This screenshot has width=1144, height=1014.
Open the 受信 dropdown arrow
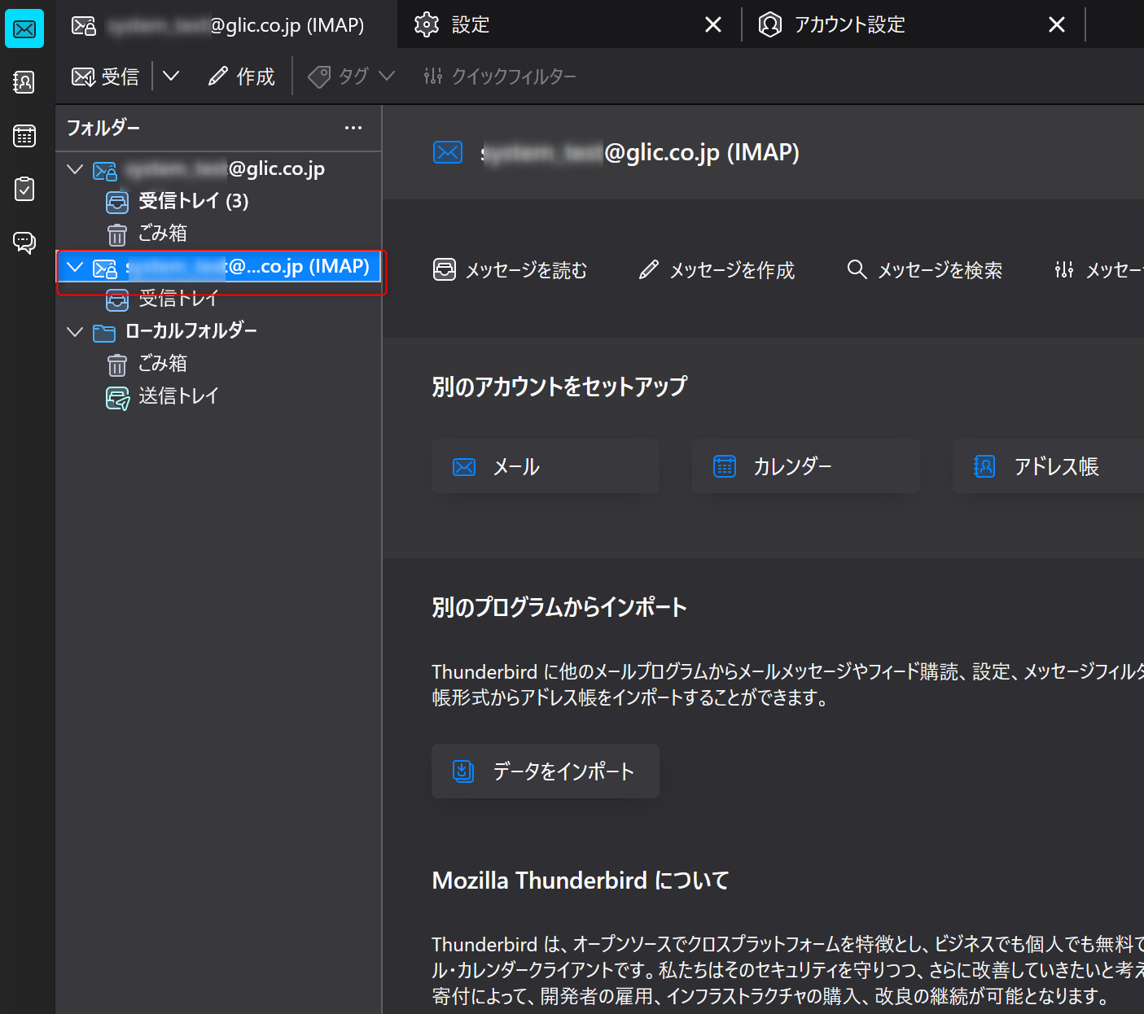coord(170,76)
